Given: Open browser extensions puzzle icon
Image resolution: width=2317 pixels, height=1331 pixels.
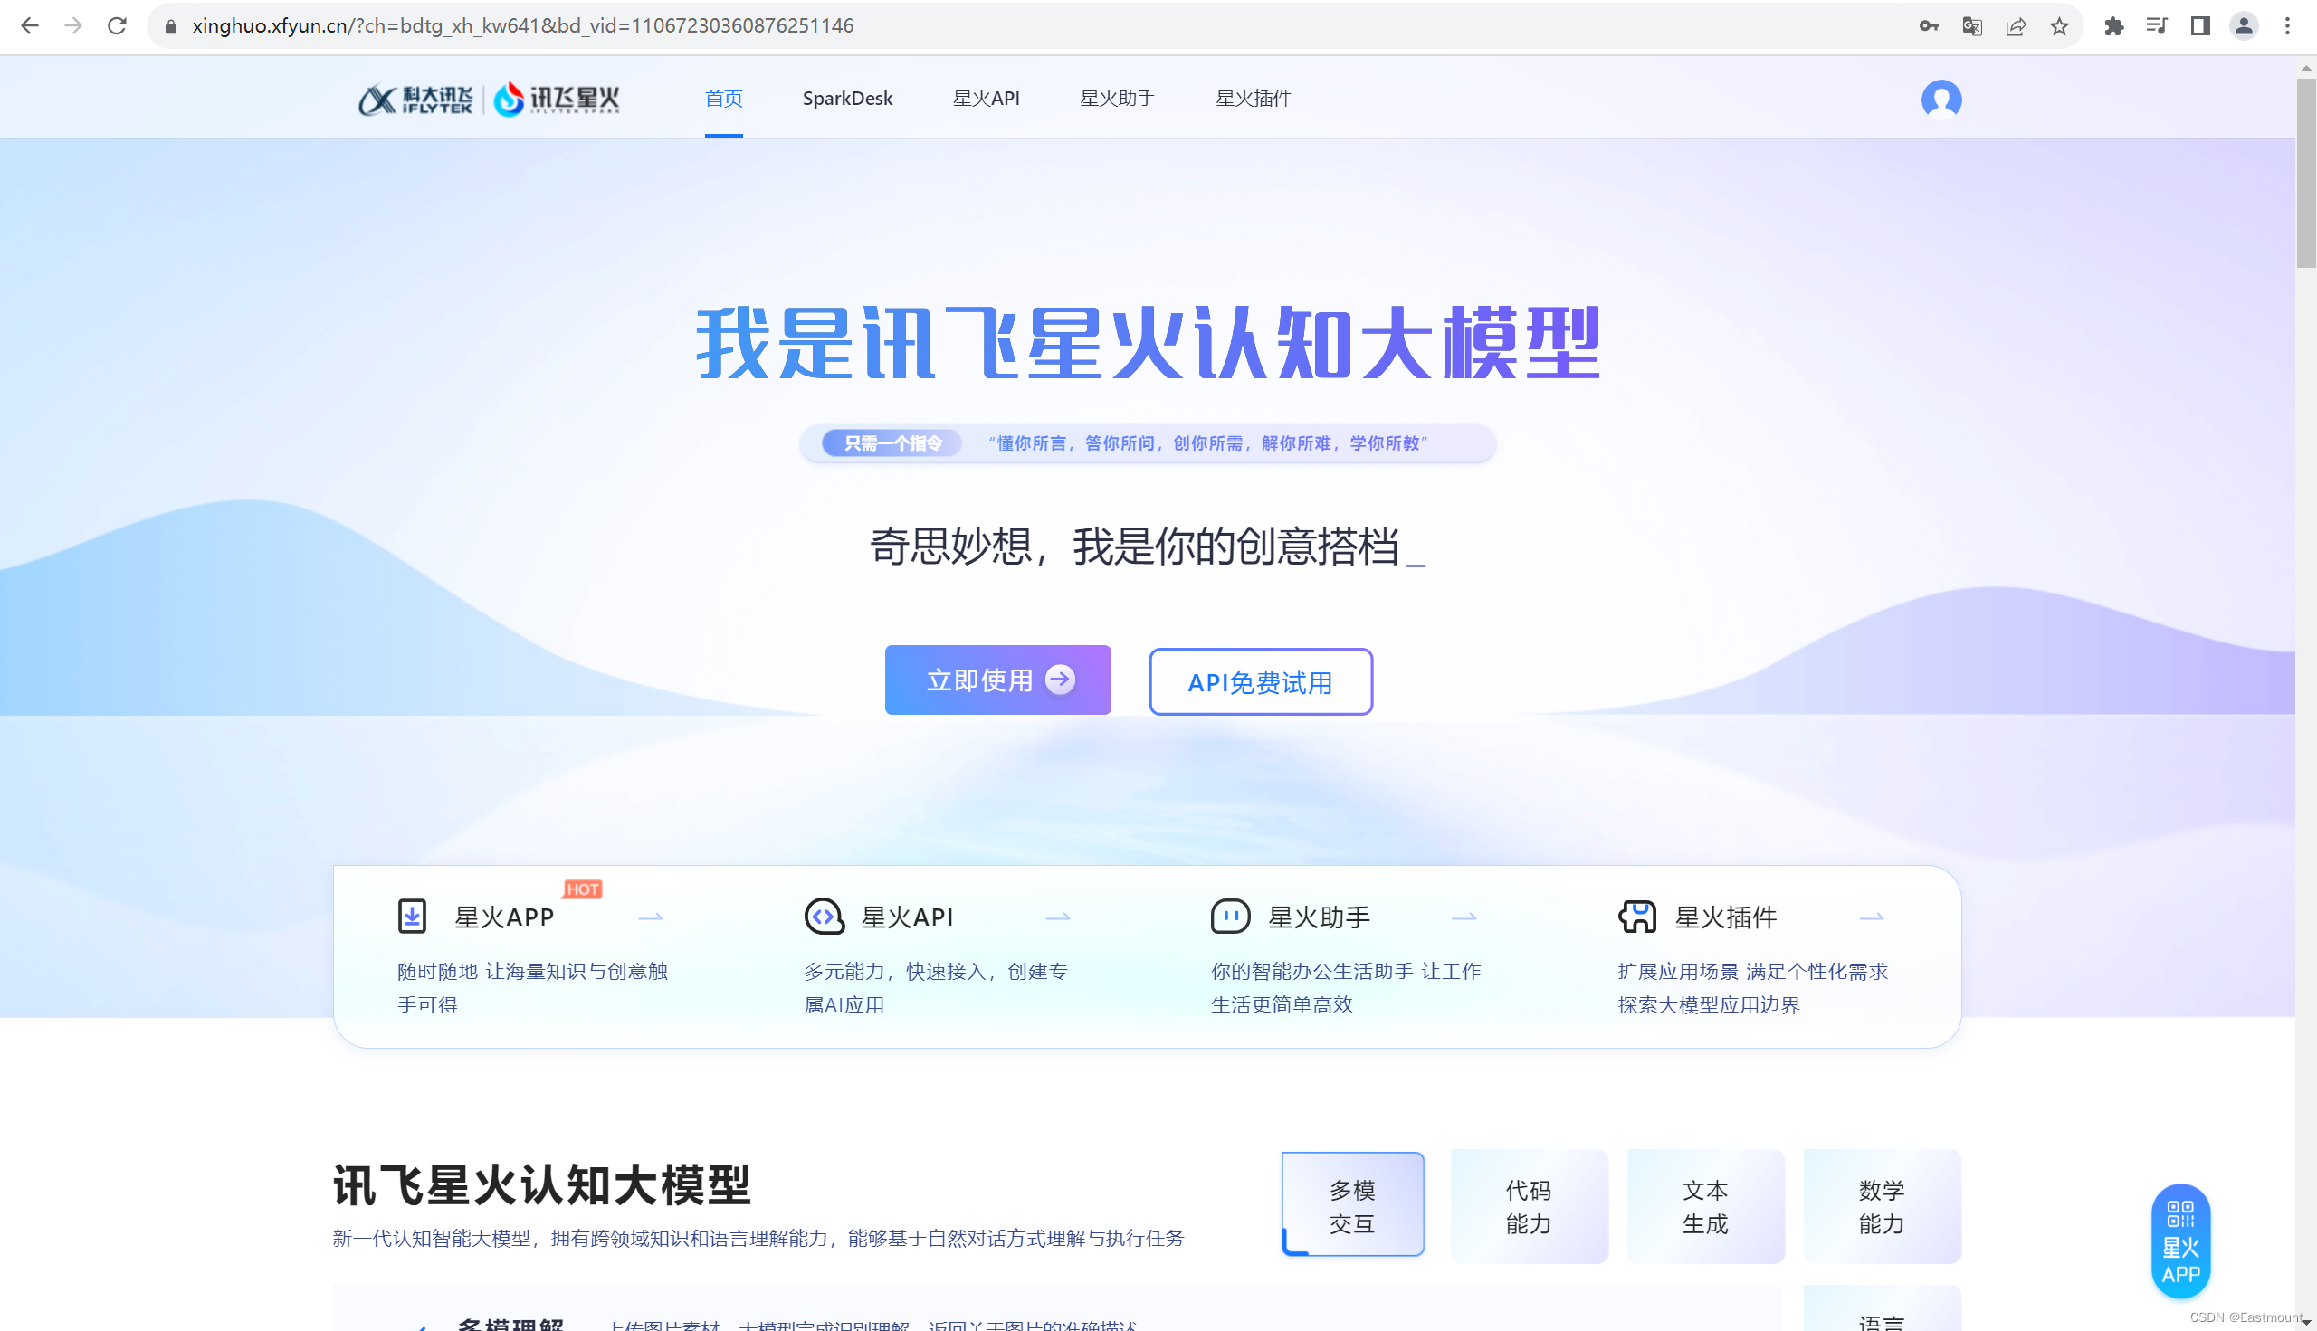Looking at the screenshot, I should pos(2113,25).
